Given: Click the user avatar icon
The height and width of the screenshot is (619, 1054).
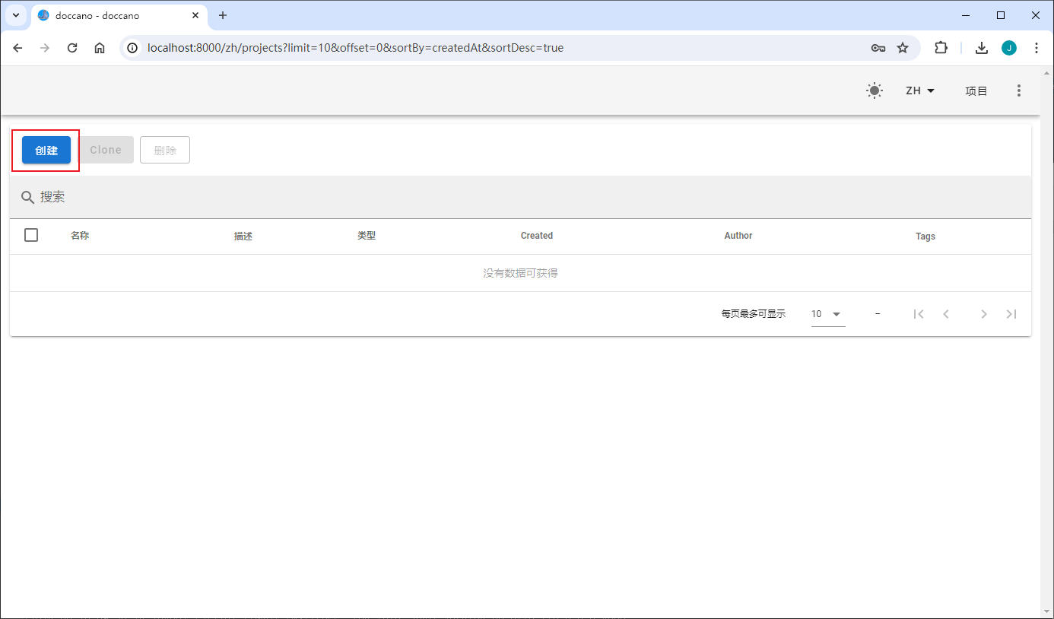Looking at the screenshot, I should tap(1009, 47).
